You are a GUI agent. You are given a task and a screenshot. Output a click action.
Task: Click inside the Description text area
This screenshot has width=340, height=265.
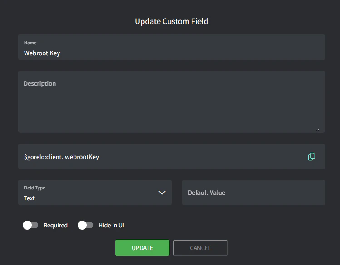171,106
